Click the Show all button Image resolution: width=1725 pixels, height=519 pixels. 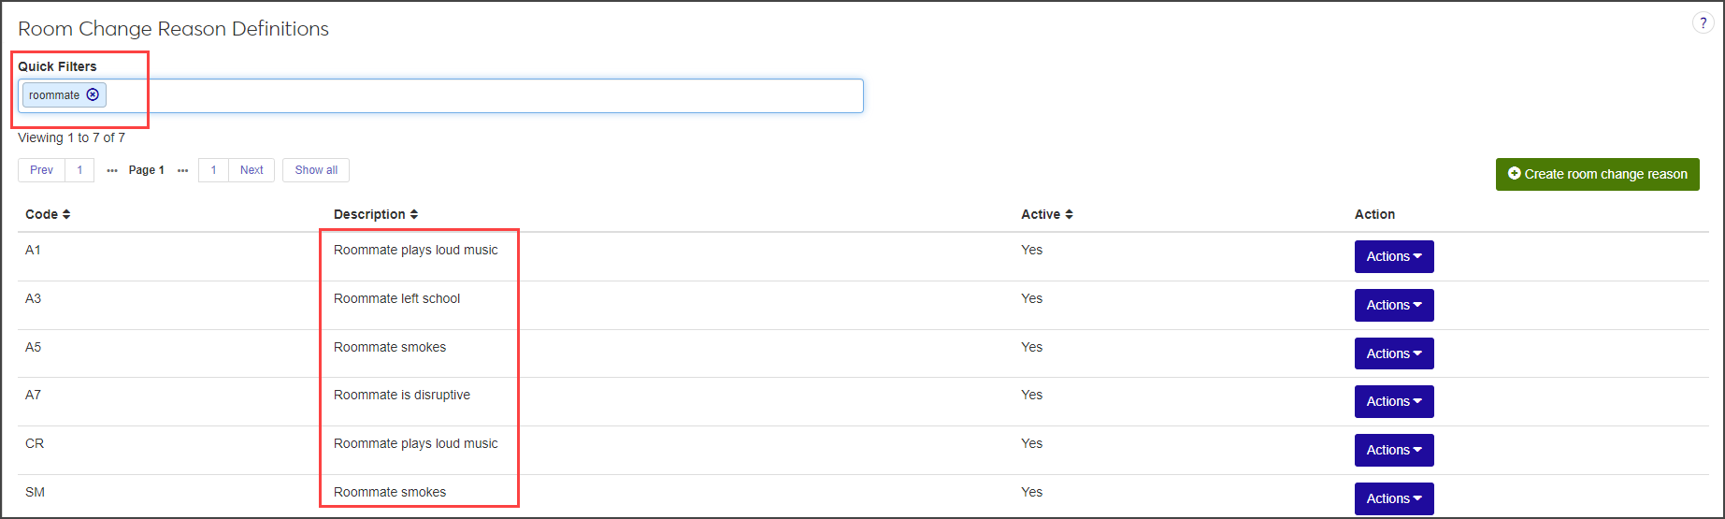pyautogui.click(x=316, y=170)
